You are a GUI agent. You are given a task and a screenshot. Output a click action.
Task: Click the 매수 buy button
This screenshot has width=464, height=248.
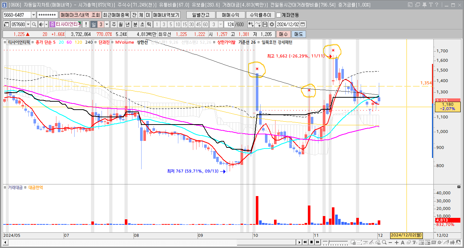coord(283,34)
